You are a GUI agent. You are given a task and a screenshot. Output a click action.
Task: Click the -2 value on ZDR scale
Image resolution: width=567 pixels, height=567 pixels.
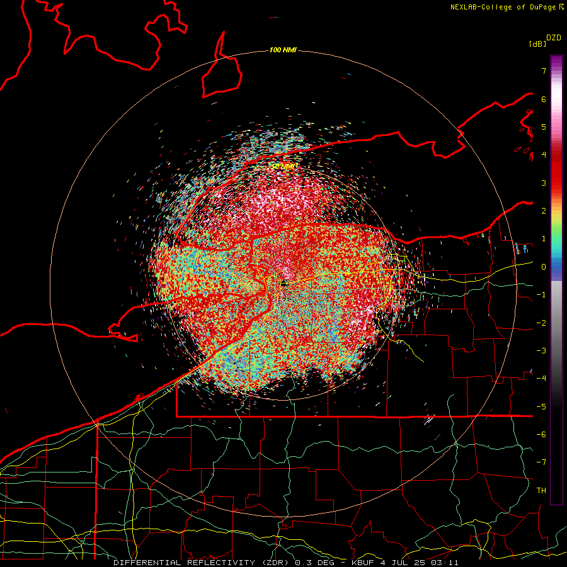(x=541, y=323)
